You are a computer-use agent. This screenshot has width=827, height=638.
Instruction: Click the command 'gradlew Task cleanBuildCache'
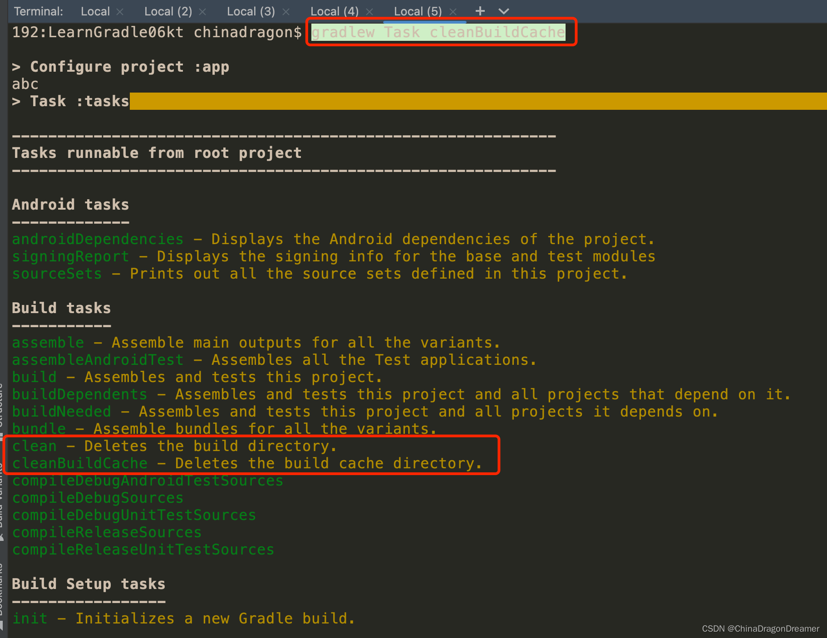(438, 32)
